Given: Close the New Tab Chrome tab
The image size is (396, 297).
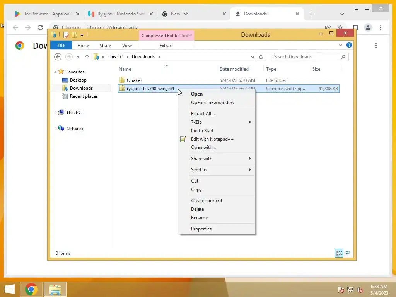Looking at the screenshot, I should [x=224, y=14].
